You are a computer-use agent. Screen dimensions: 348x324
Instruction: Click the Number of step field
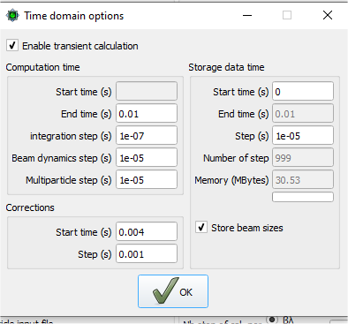click(303, 158)
